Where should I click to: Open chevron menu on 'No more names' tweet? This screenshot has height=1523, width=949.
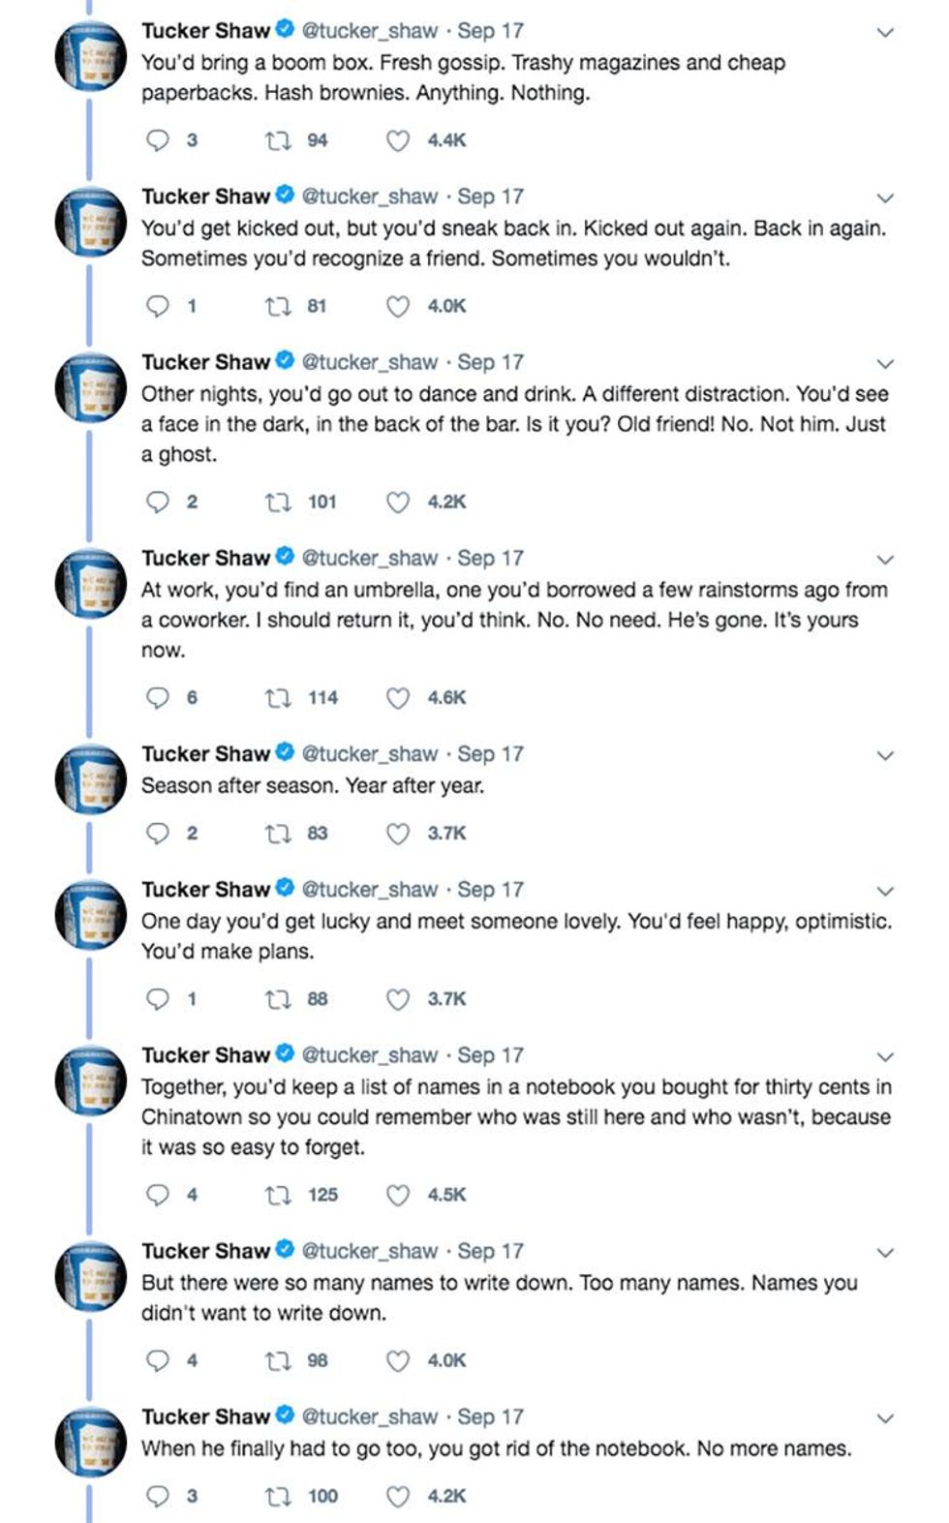point(884,1418)
